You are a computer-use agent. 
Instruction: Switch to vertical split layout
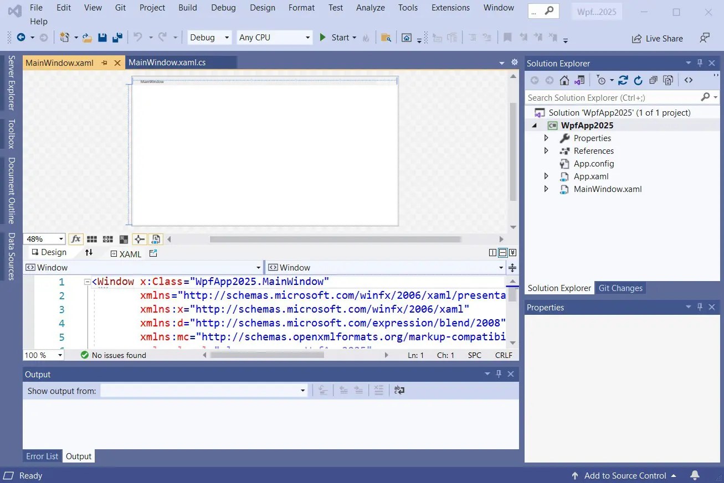point(492,253)
